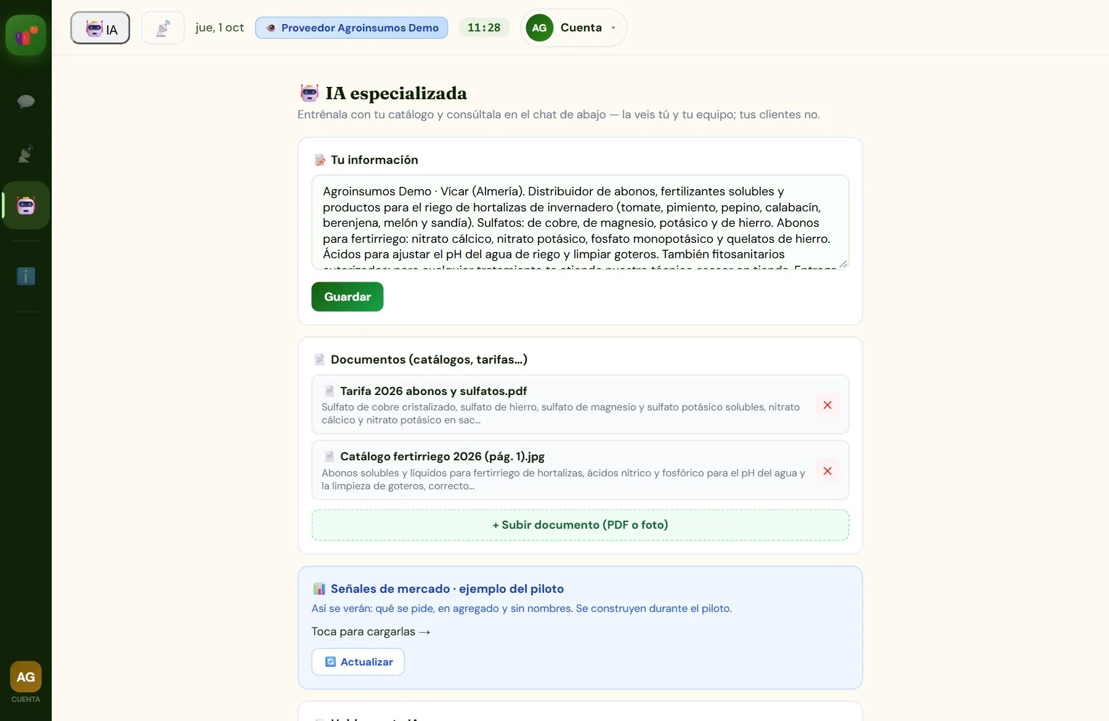This screenshot has width=1109, height=721.
Task: Click the refresh icon in Actualizar
Action: [330, 662]
